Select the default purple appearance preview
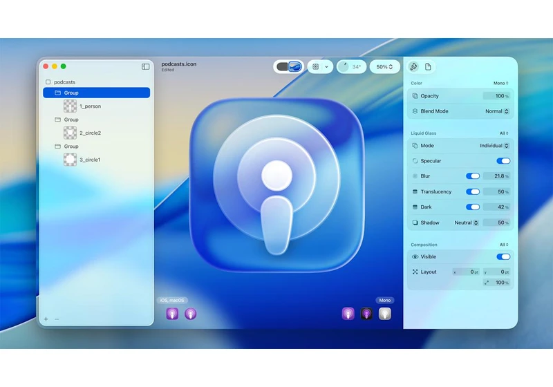 coord(348,314)
